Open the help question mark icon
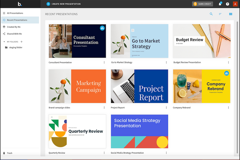The width and height of the screenshot is (240, 160). point(228,4)
